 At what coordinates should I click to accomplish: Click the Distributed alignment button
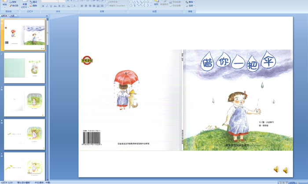coord(98,6)
